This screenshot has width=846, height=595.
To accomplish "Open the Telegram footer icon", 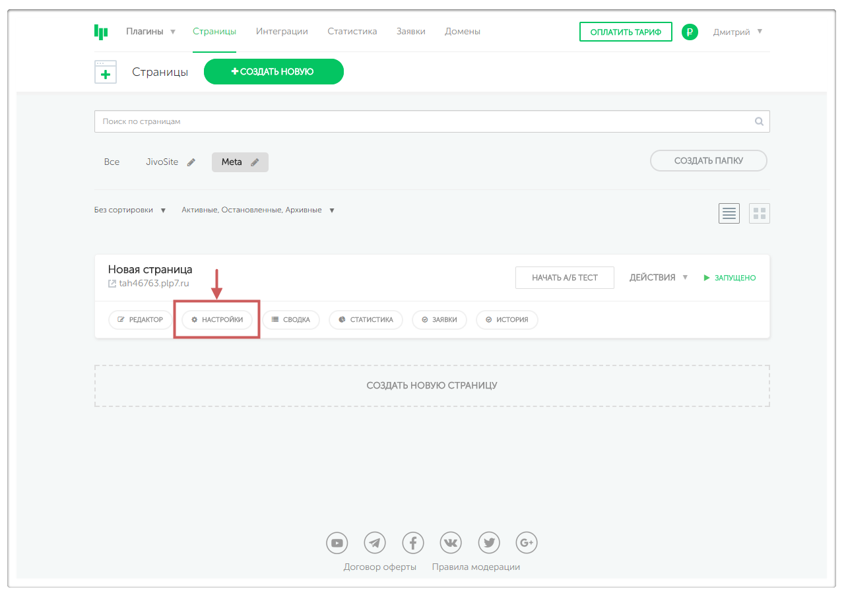I will pyautogui.click(x=375, y=543).
